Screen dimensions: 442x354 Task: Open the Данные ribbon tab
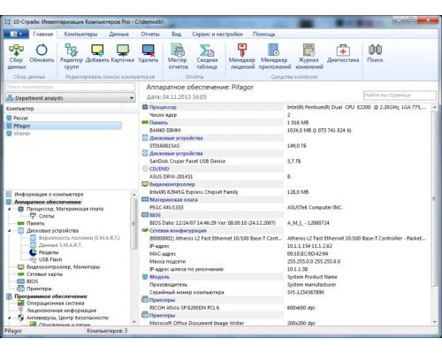[119, 35]
